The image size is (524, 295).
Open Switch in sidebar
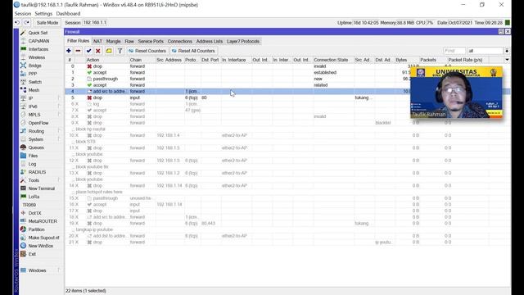pos(34,82)
